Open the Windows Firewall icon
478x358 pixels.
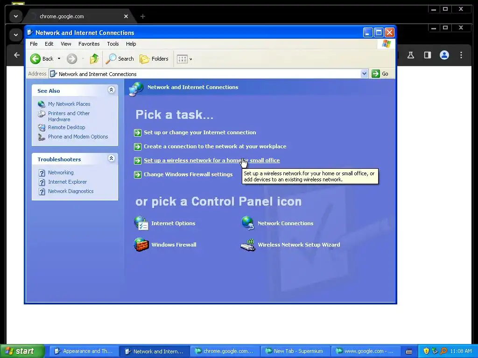coord(141,244)
